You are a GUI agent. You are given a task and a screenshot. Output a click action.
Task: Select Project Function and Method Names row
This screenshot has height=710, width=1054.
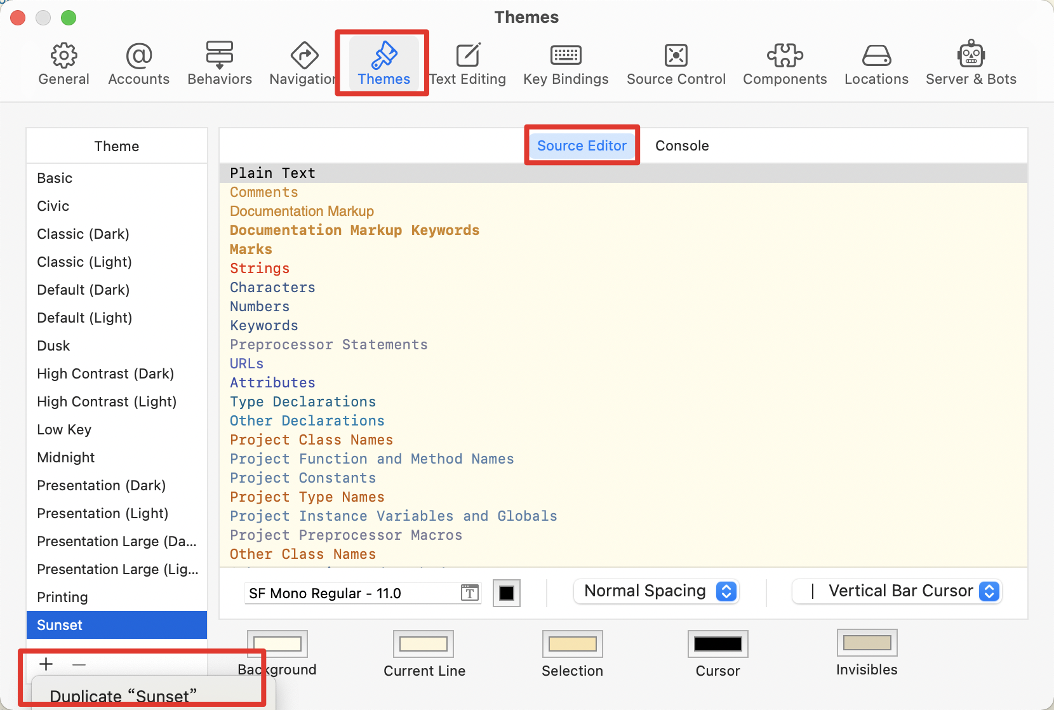[624, 459]
